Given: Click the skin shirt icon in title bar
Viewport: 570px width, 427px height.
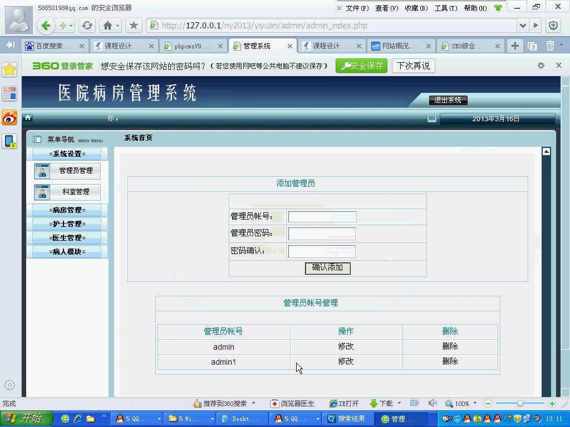Looking at the screenshot, I should 498,8.
